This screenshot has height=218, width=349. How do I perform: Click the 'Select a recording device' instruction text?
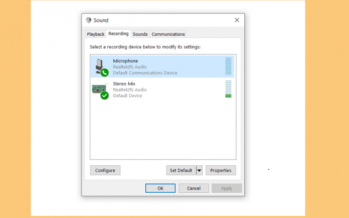click(145, 47)
